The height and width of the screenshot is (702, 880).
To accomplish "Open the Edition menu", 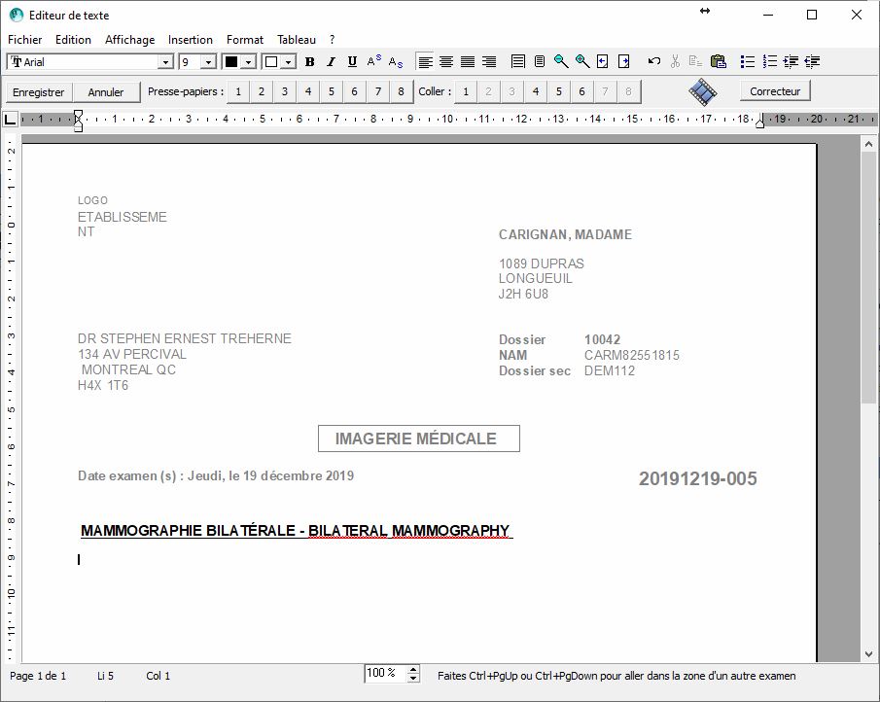I will (x=73, y=40).
